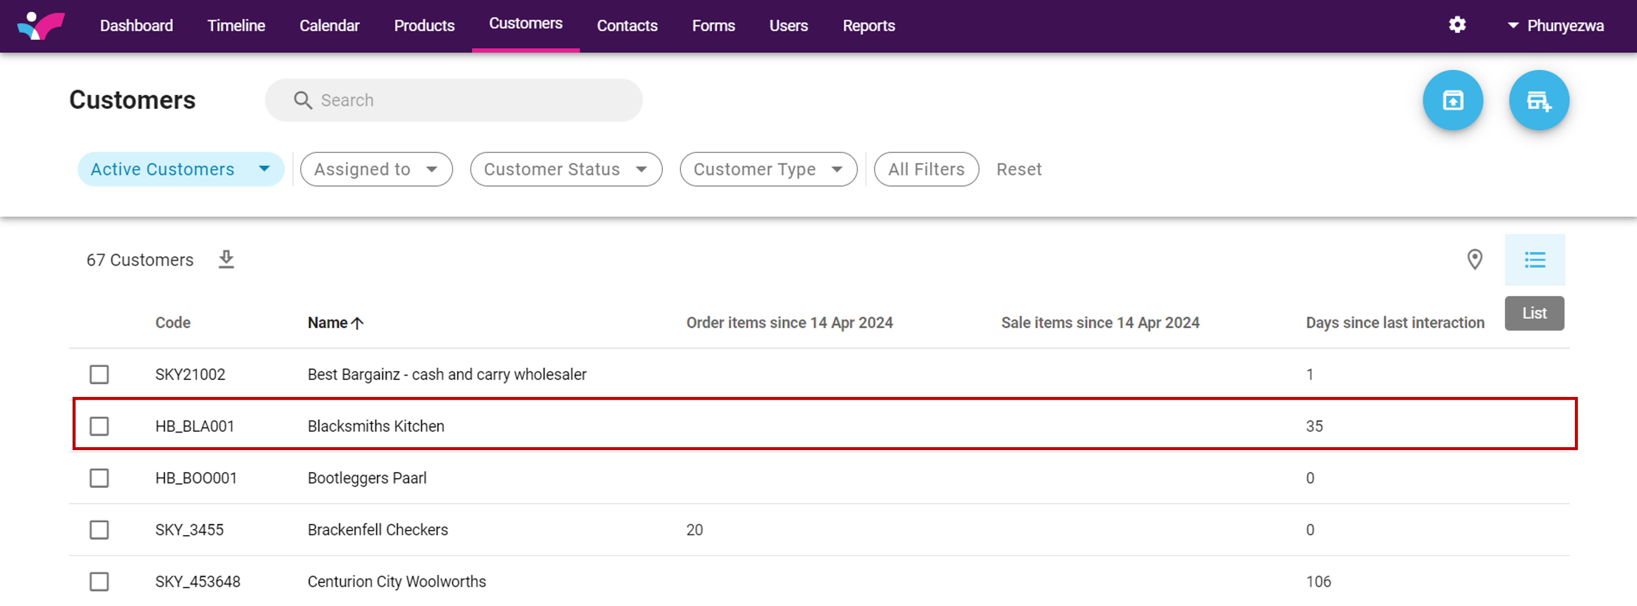Check the Best Bargainz row checkbox

(99, 375)
